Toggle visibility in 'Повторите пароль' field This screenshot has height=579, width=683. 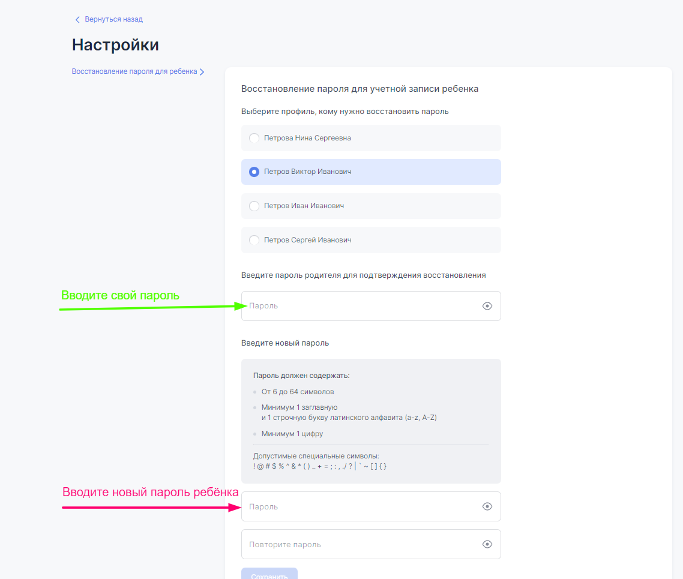coord(487,544)
